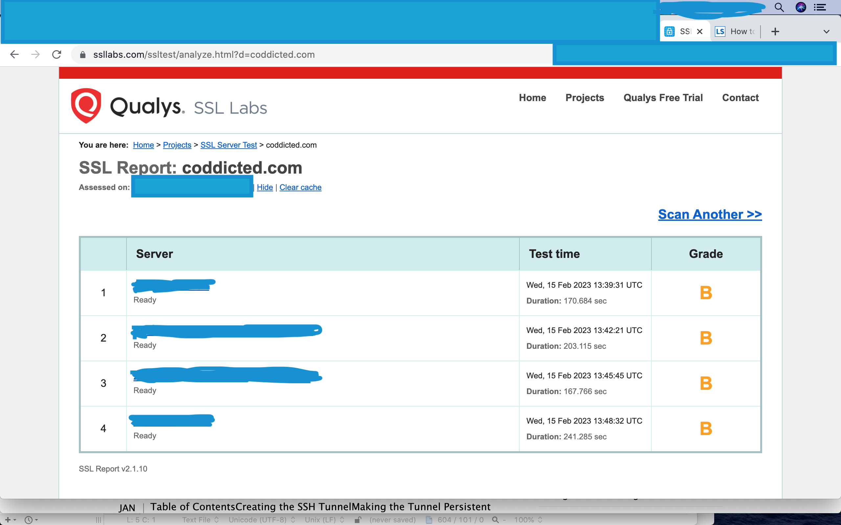This screenshot has height=525, width=841.
Task: Open Home in the top navigation
Action: pos(533,97)
